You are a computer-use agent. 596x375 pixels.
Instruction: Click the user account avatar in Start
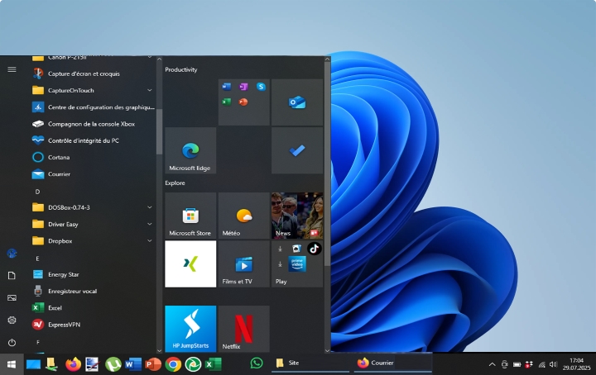tap(12, 253)
